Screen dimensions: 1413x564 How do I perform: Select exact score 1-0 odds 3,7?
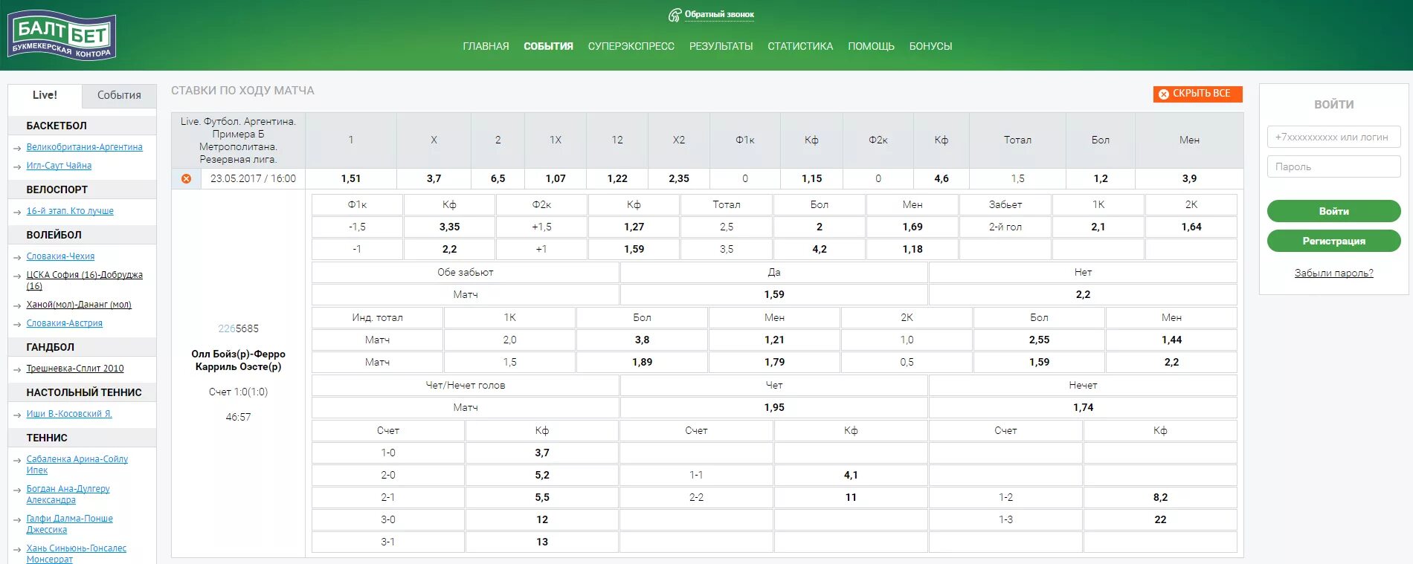coord(541,453)
